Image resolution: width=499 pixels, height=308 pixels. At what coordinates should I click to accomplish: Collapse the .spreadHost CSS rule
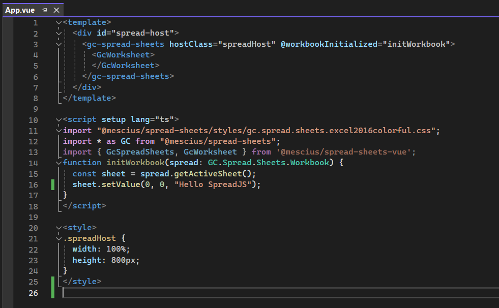click(x=58, y=238)
